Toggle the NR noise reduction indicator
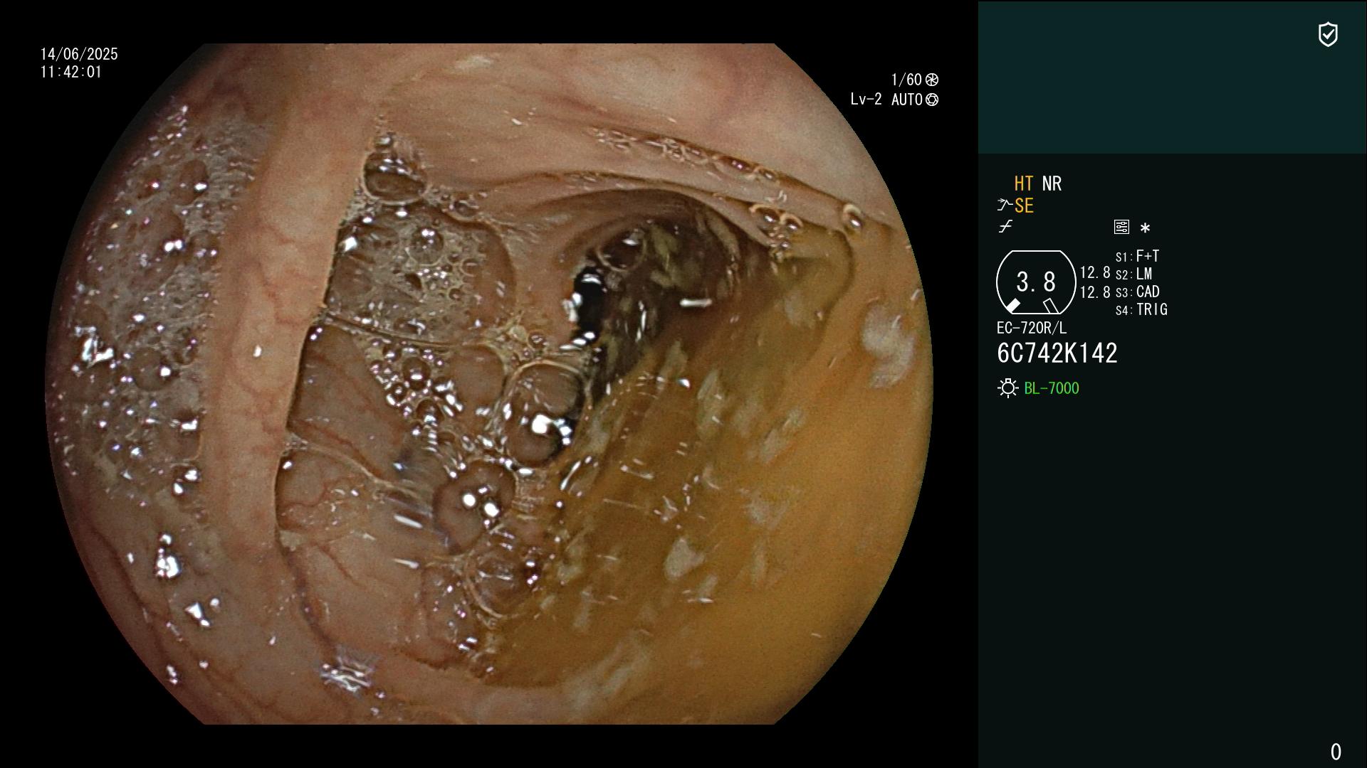 coord(1052,183)
